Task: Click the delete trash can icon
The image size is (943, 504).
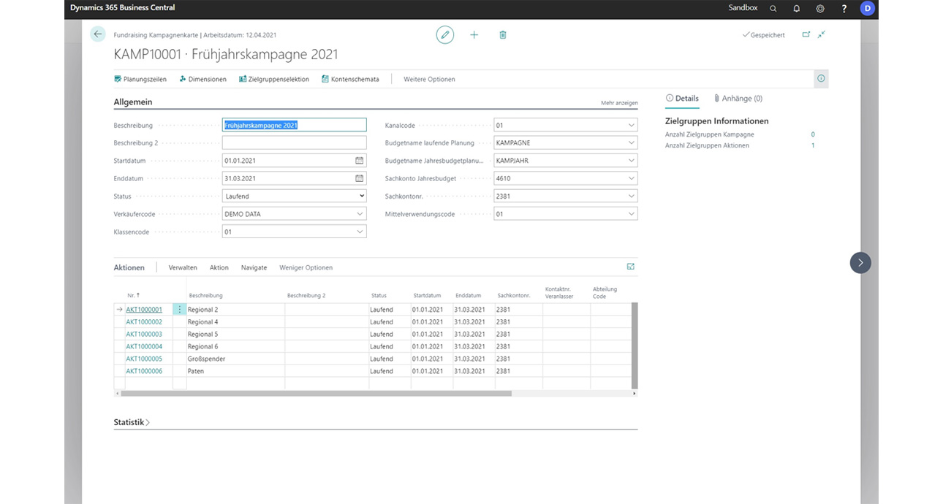Action: (x=503, y=34)
